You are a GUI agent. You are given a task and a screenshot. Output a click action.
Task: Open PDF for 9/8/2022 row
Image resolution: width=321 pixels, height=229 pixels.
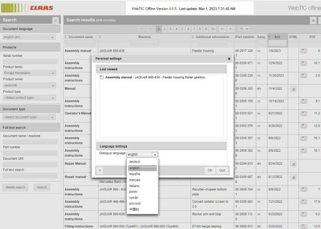pos(303,138)
